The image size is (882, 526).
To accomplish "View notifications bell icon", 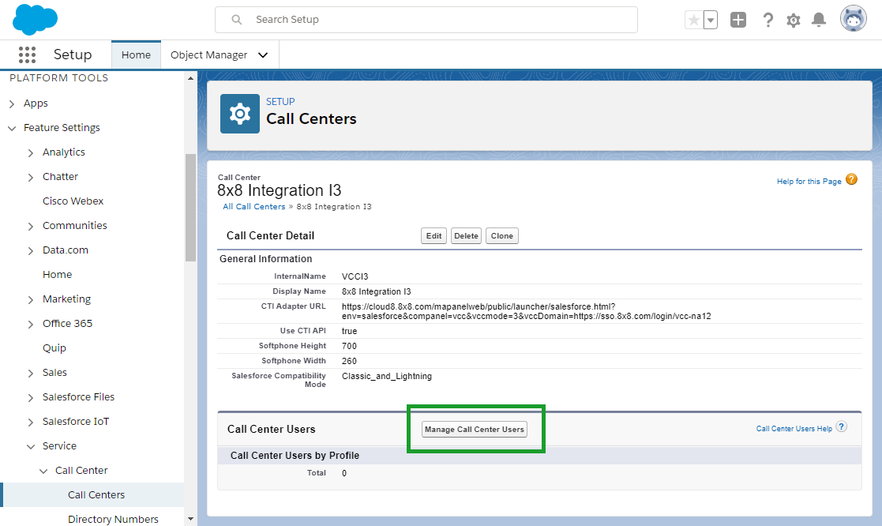I will point(819,20).
